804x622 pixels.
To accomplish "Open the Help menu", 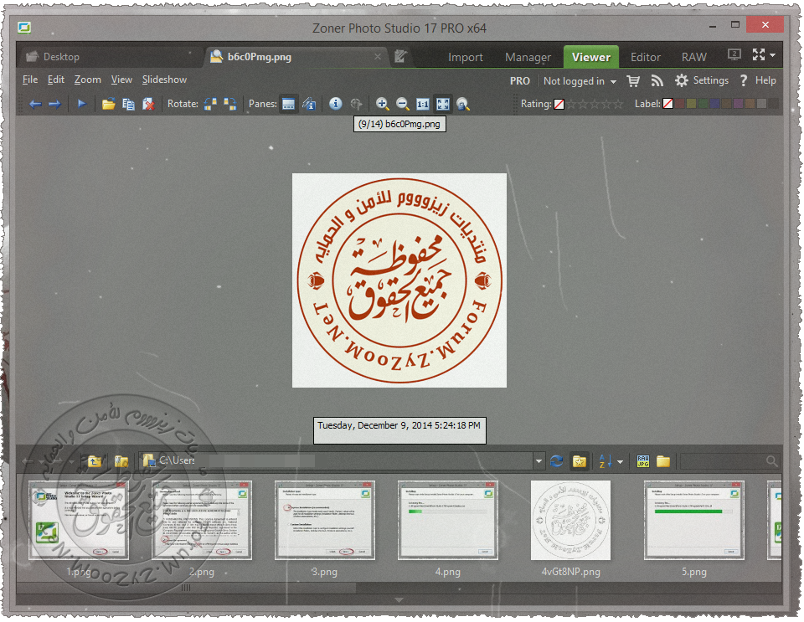I will pos(758,80).
